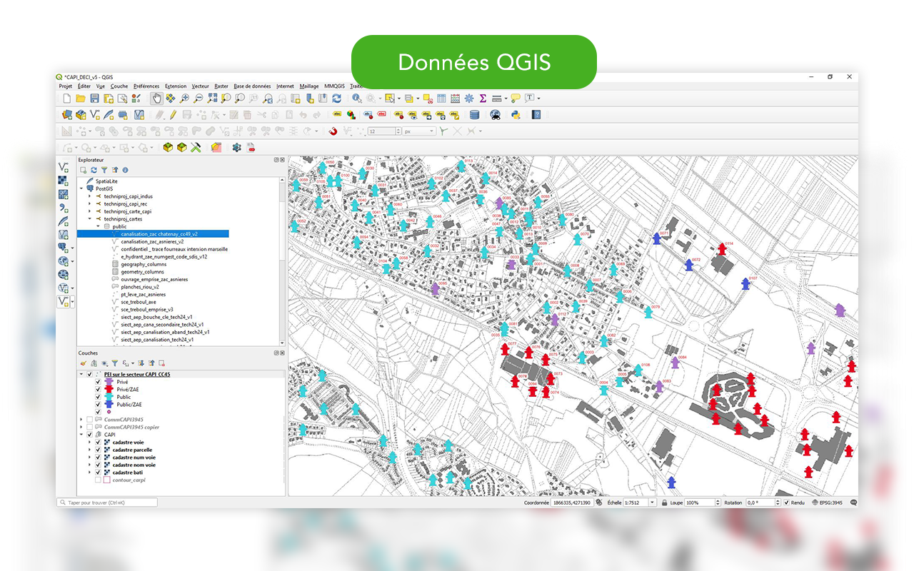Collapse the PostGIS node in Explorateur

(81, 189)
